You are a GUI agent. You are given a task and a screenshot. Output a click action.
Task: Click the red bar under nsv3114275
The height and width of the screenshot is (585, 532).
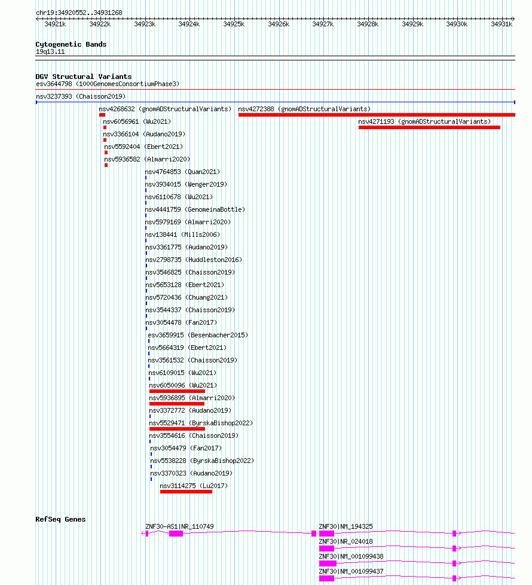(x=186, y=492)
